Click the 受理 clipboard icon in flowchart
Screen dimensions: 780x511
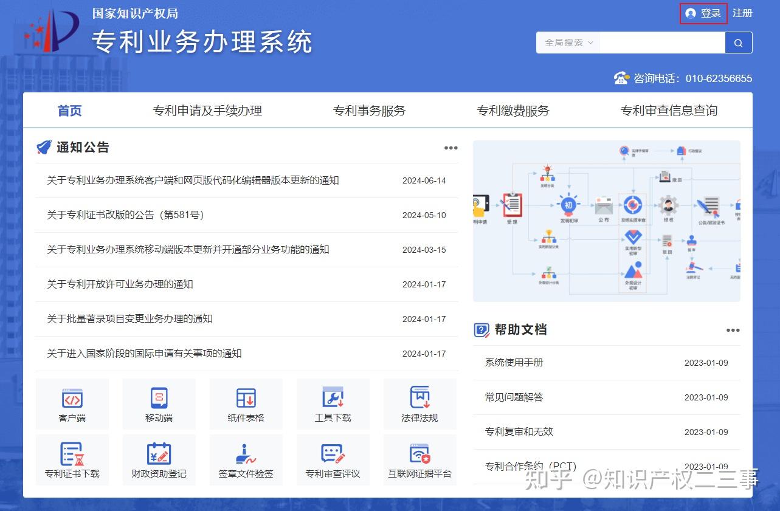tap(512, 205)
